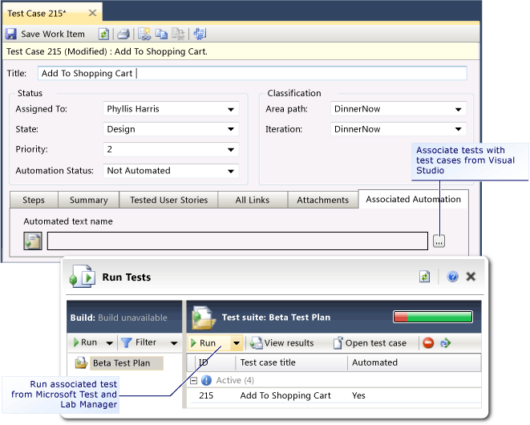Select test case row 215 Add To Shopping Cart
Image resolution: width=530 pixels, height=425 pixels.
pos(334,395)
